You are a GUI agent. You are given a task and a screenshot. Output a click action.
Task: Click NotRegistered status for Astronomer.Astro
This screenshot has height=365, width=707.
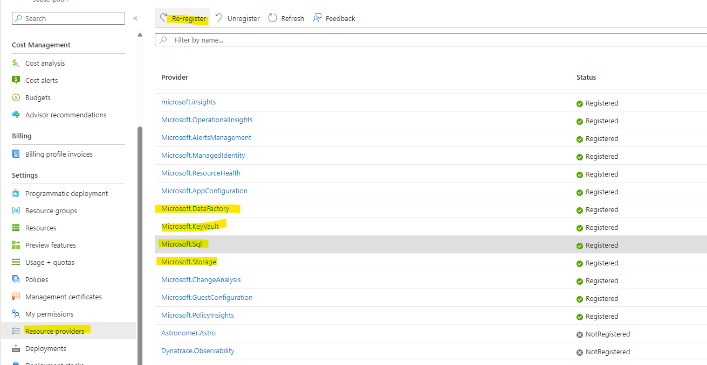click(603, 334)
